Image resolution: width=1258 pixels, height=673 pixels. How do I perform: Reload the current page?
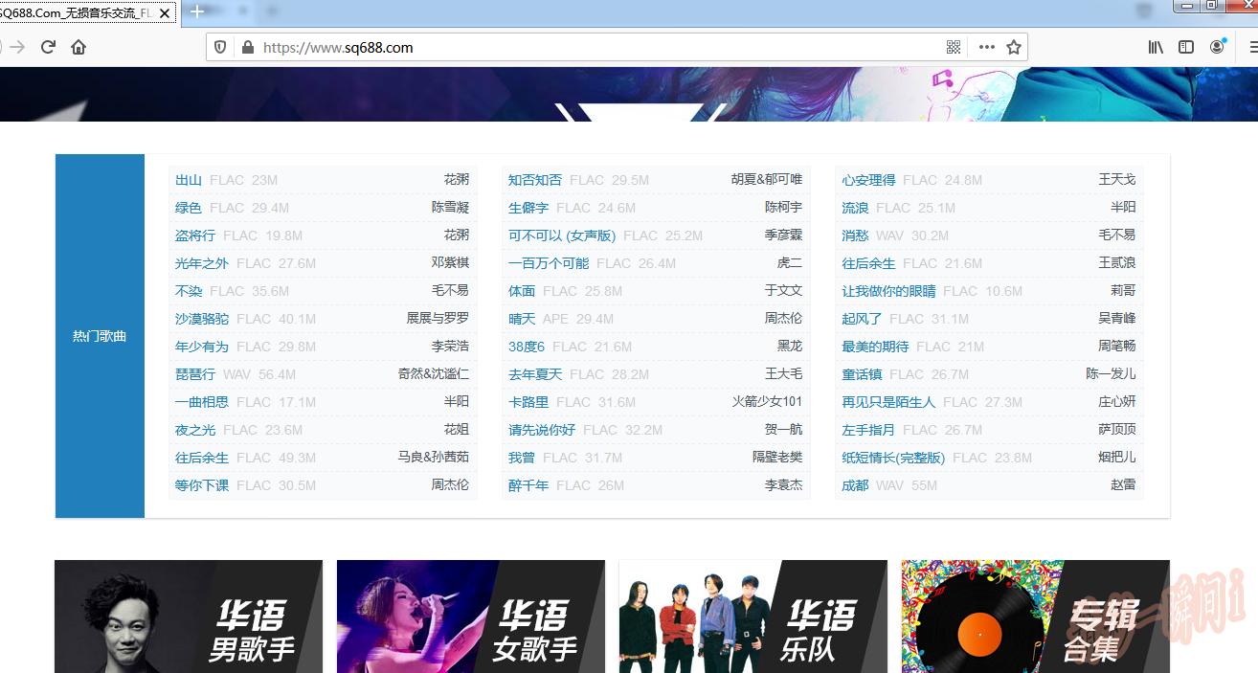[x=48, y=46]
